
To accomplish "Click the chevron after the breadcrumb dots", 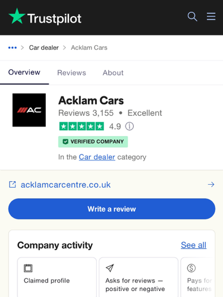I will (23, 48).
